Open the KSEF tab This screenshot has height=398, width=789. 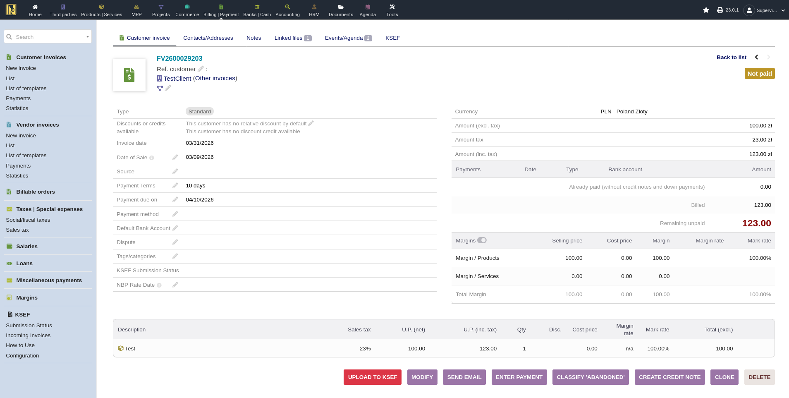coord(392,38)
